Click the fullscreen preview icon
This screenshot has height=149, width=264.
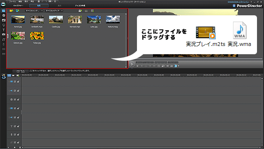coord(172,66)
